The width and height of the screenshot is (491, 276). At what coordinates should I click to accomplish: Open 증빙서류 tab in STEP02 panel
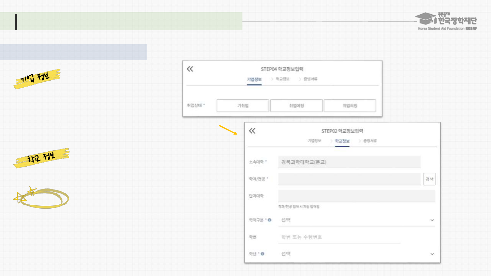tap(370, 141)
